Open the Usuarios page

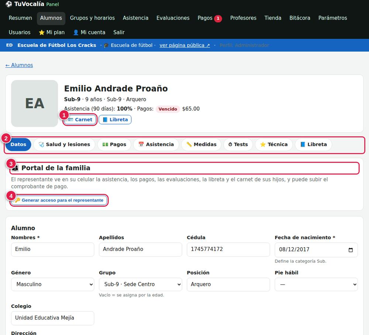[20, 32]
